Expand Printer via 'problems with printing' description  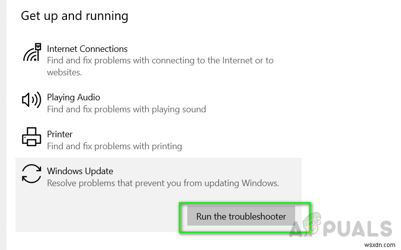(x=114, y=146)
